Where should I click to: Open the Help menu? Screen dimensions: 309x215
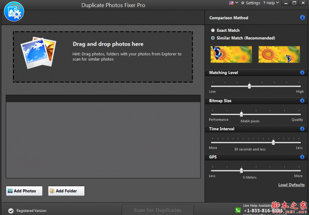coord(271,3)
